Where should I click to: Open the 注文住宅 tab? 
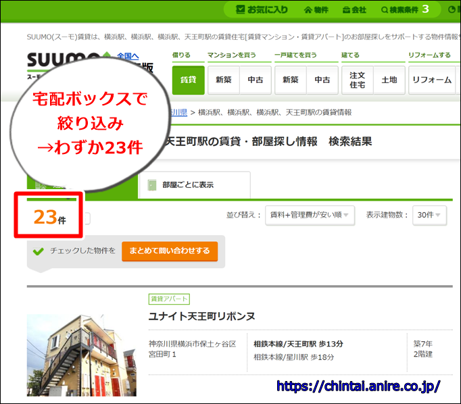click(x=358, y=80)
